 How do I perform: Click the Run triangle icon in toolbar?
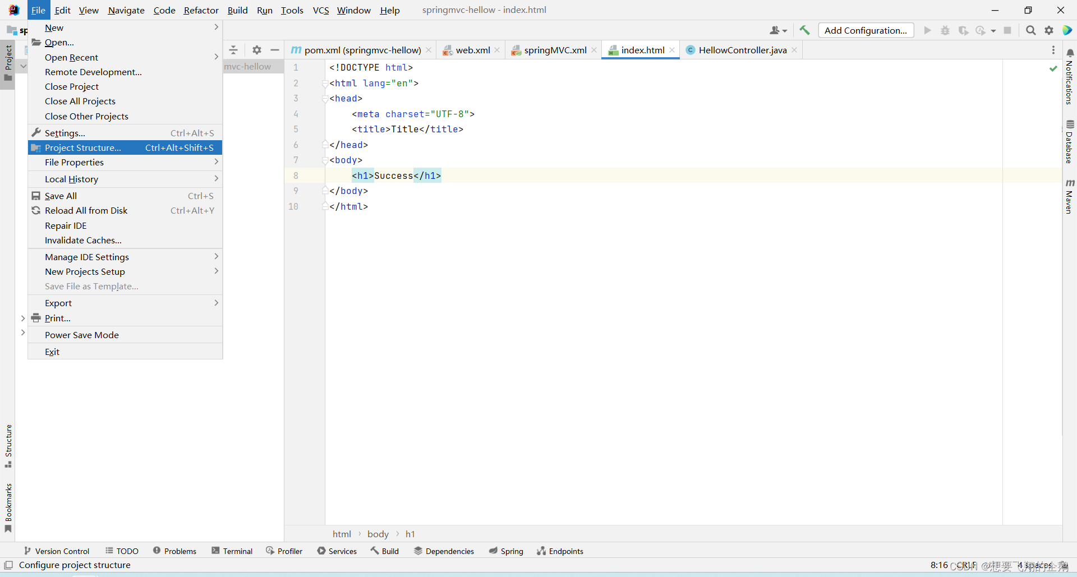point(927,30)
